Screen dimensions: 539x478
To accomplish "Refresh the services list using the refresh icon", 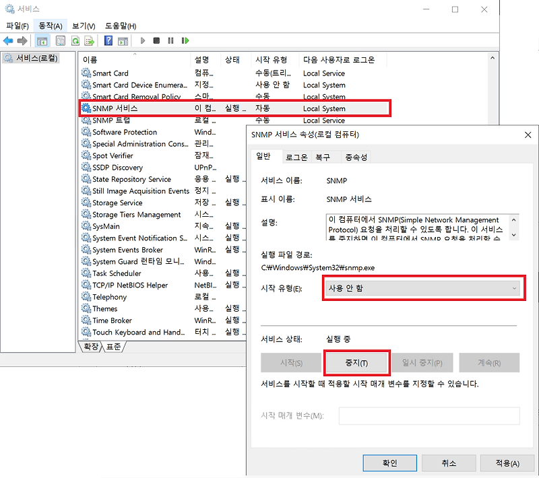I will (x=74, y=40).
